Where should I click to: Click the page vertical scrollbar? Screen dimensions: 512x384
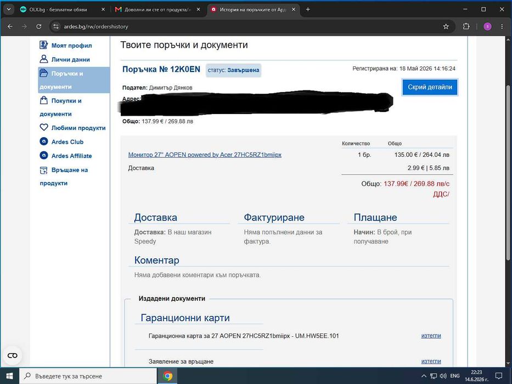tap(509, 173)
